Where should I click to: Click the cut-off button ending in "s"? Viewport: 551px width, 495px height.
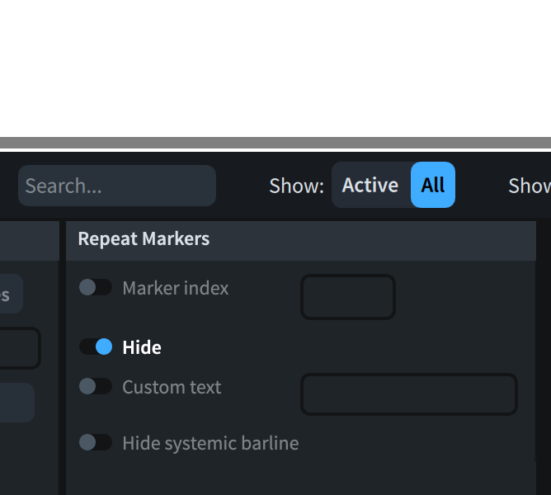point(10,295)
